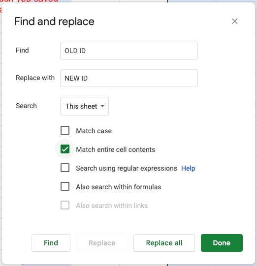The height and width of the screenshot is (266, 257).
Task: Click the greyed Also search within links checkbox
Action: [x=65, y=205]
